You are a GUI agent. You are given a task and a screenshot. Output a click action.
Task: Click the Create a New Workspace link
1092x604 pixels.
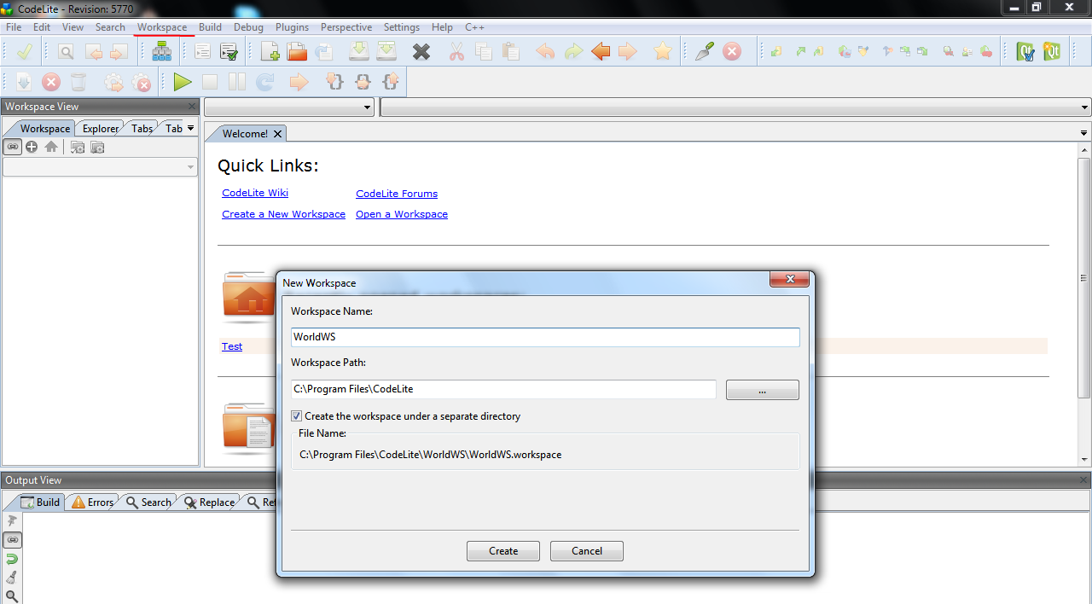click(x=283, y=214)
